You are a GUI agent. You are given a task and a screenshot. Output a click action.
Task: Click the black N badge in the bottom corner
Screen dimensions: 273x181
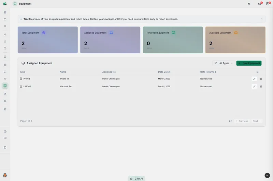point(267,176)
